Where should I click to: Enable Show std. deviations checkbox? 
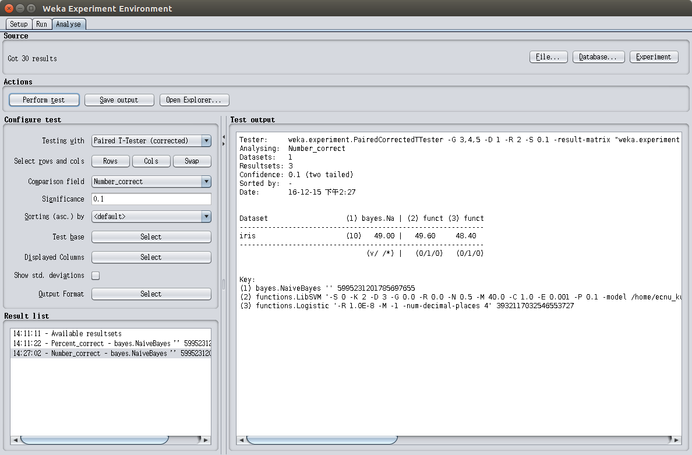pos(96,276)
